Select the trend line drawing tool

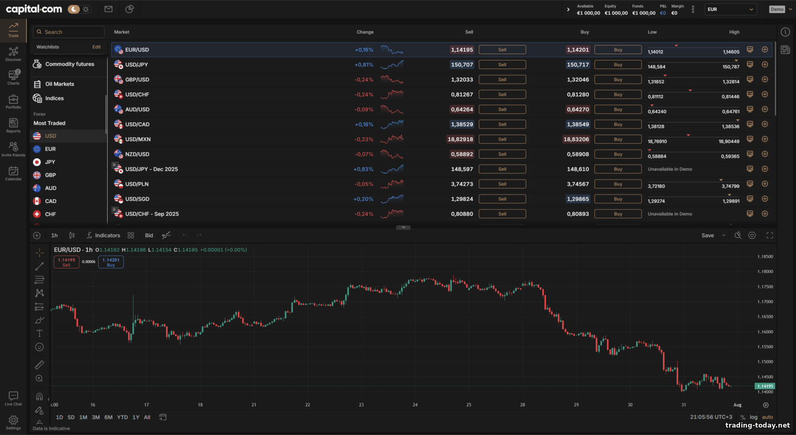39,266
